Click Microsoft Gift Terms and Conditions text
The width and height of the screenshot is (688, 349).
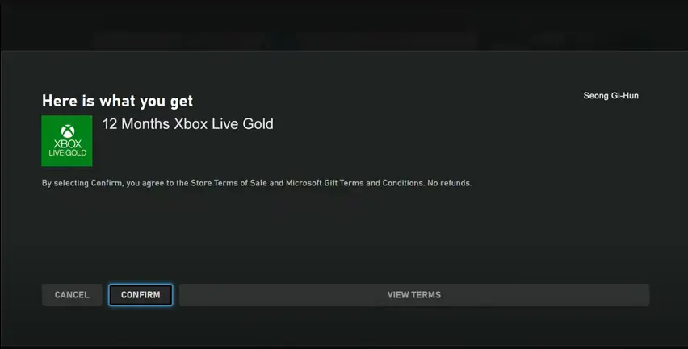pyautogui.click(x=354, y=183)
